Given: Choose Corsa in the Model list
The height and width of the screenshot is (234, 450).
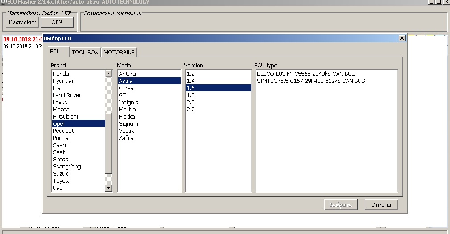Looking at the screenshot, I should [x=149, y=88].
